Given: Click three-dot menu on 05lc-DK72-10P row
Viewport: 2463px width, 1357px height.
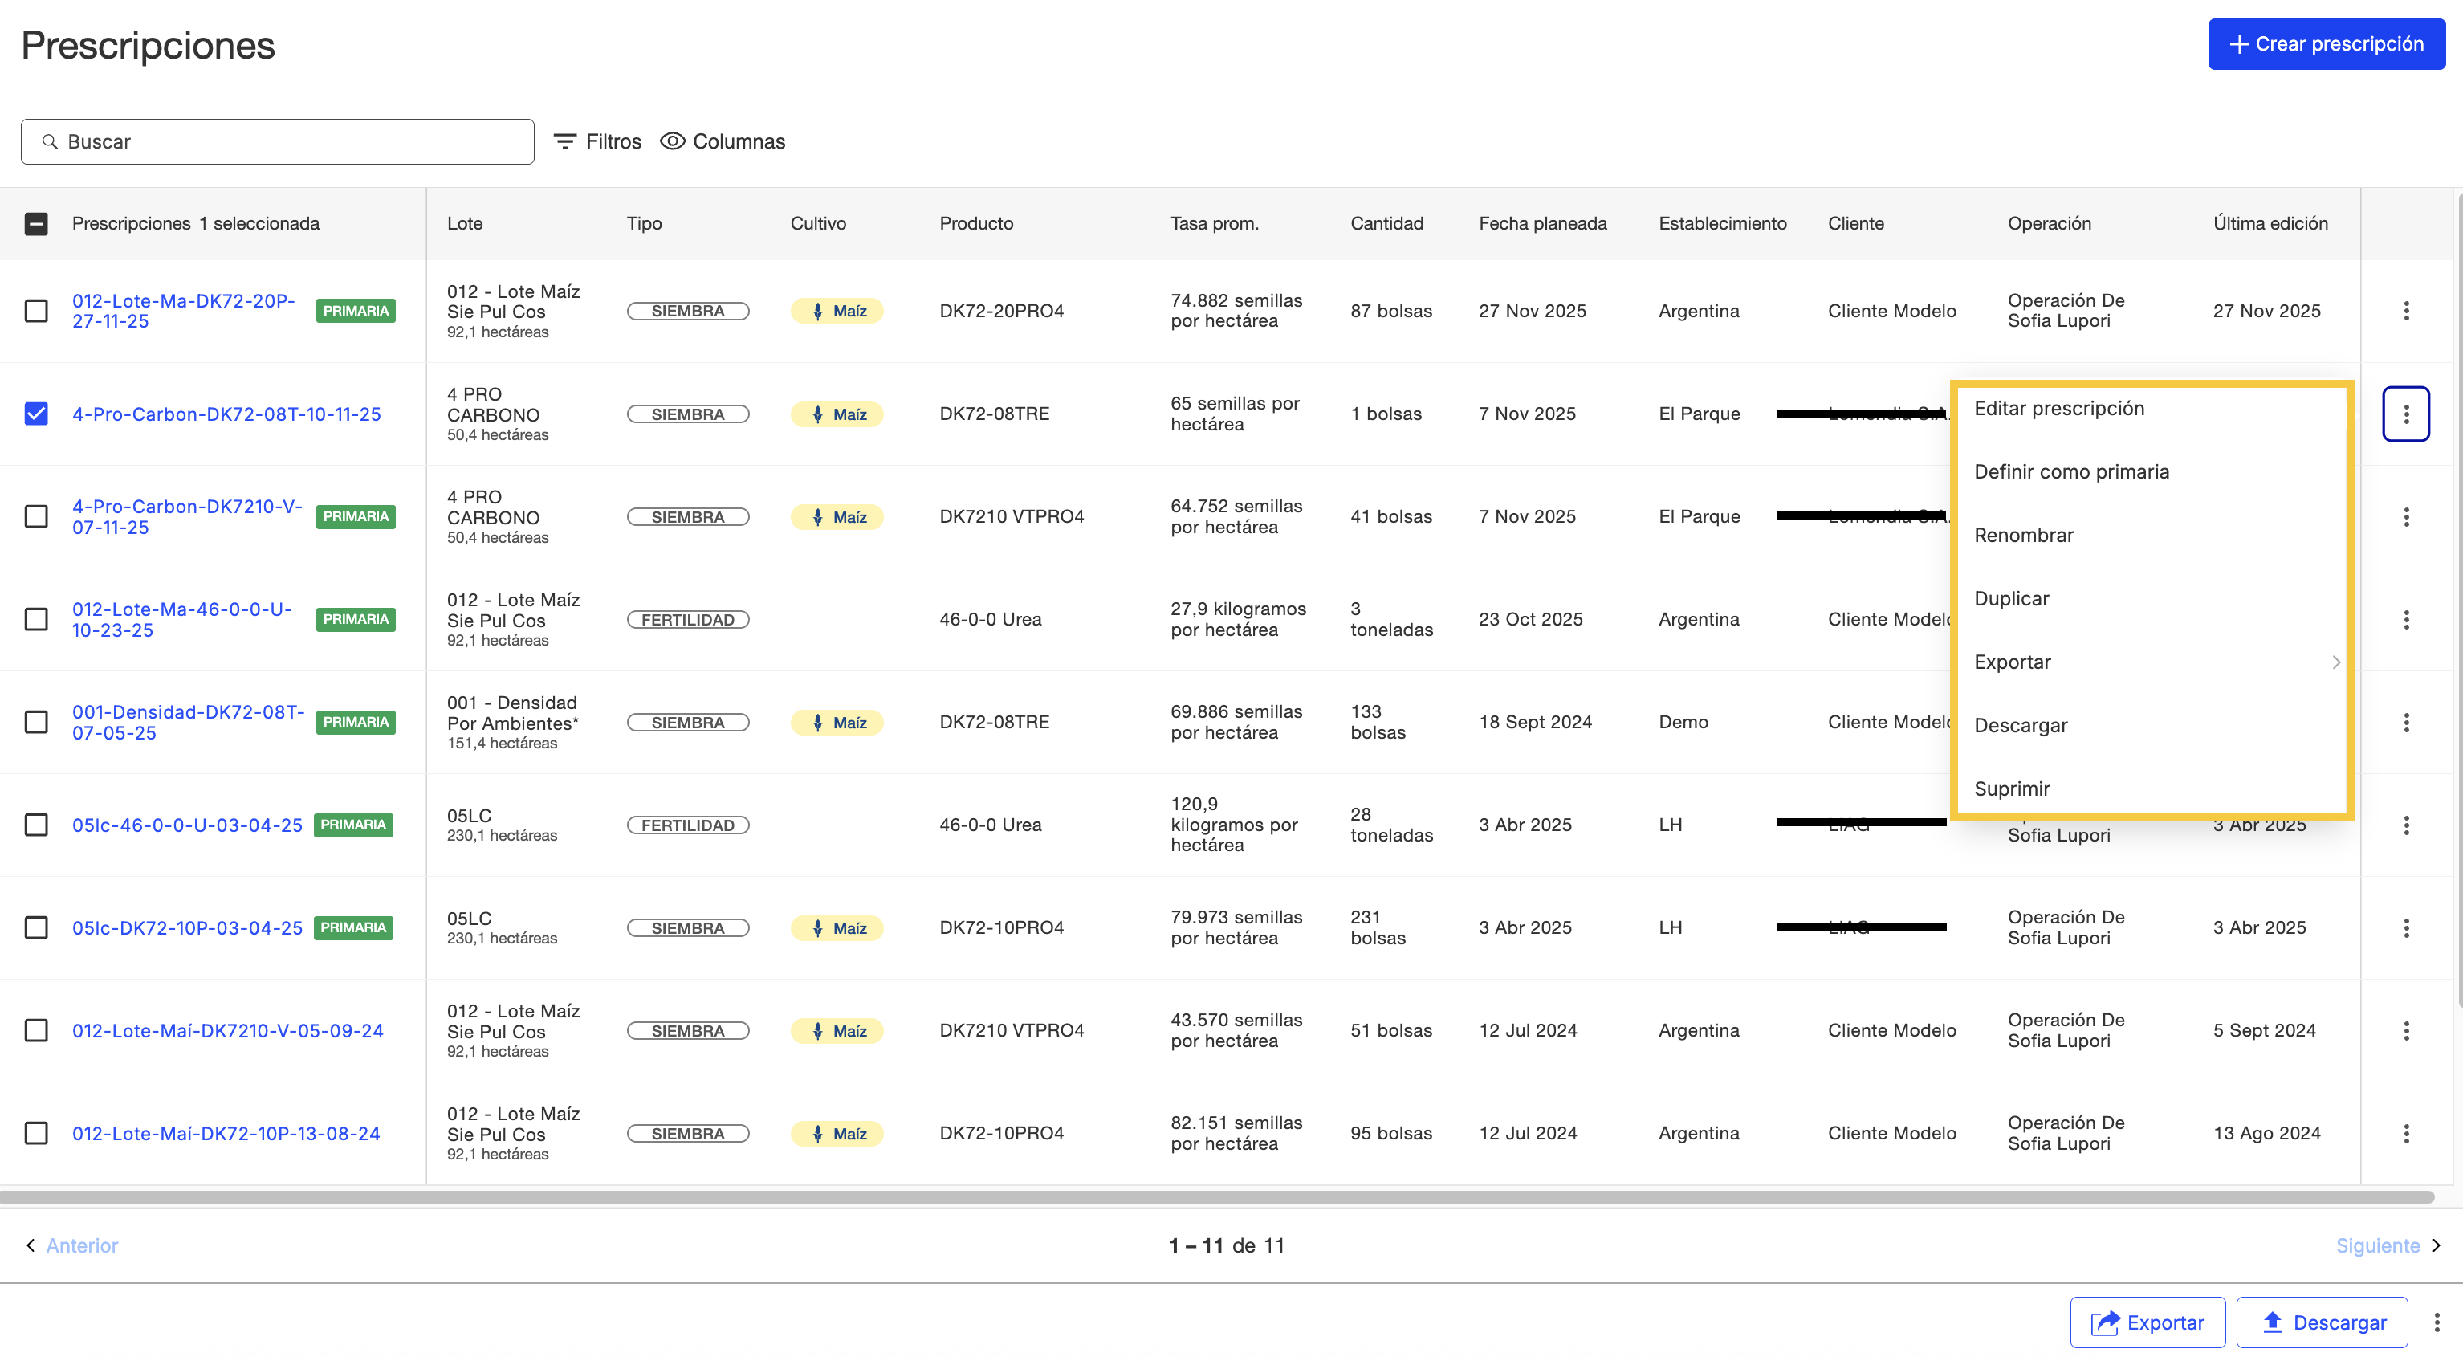Looking at the screenshot, I should pyautogui.click(x=2406, y=927).
